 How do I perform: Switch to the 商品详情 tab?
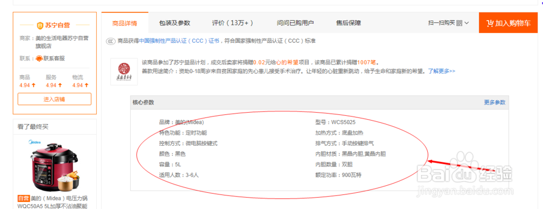(x=125, y=23)
